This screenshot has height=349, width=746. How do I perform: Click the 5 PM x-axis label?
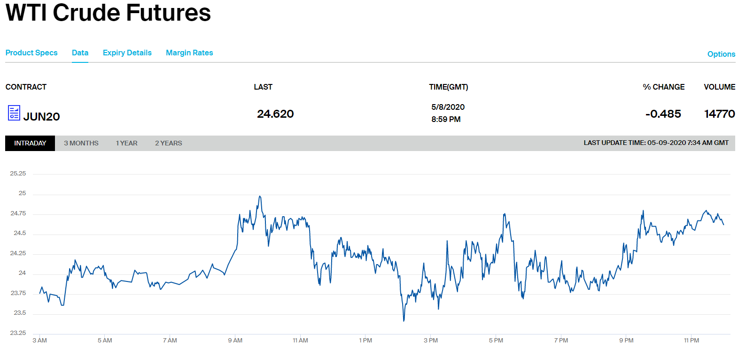tap(496, 341)
